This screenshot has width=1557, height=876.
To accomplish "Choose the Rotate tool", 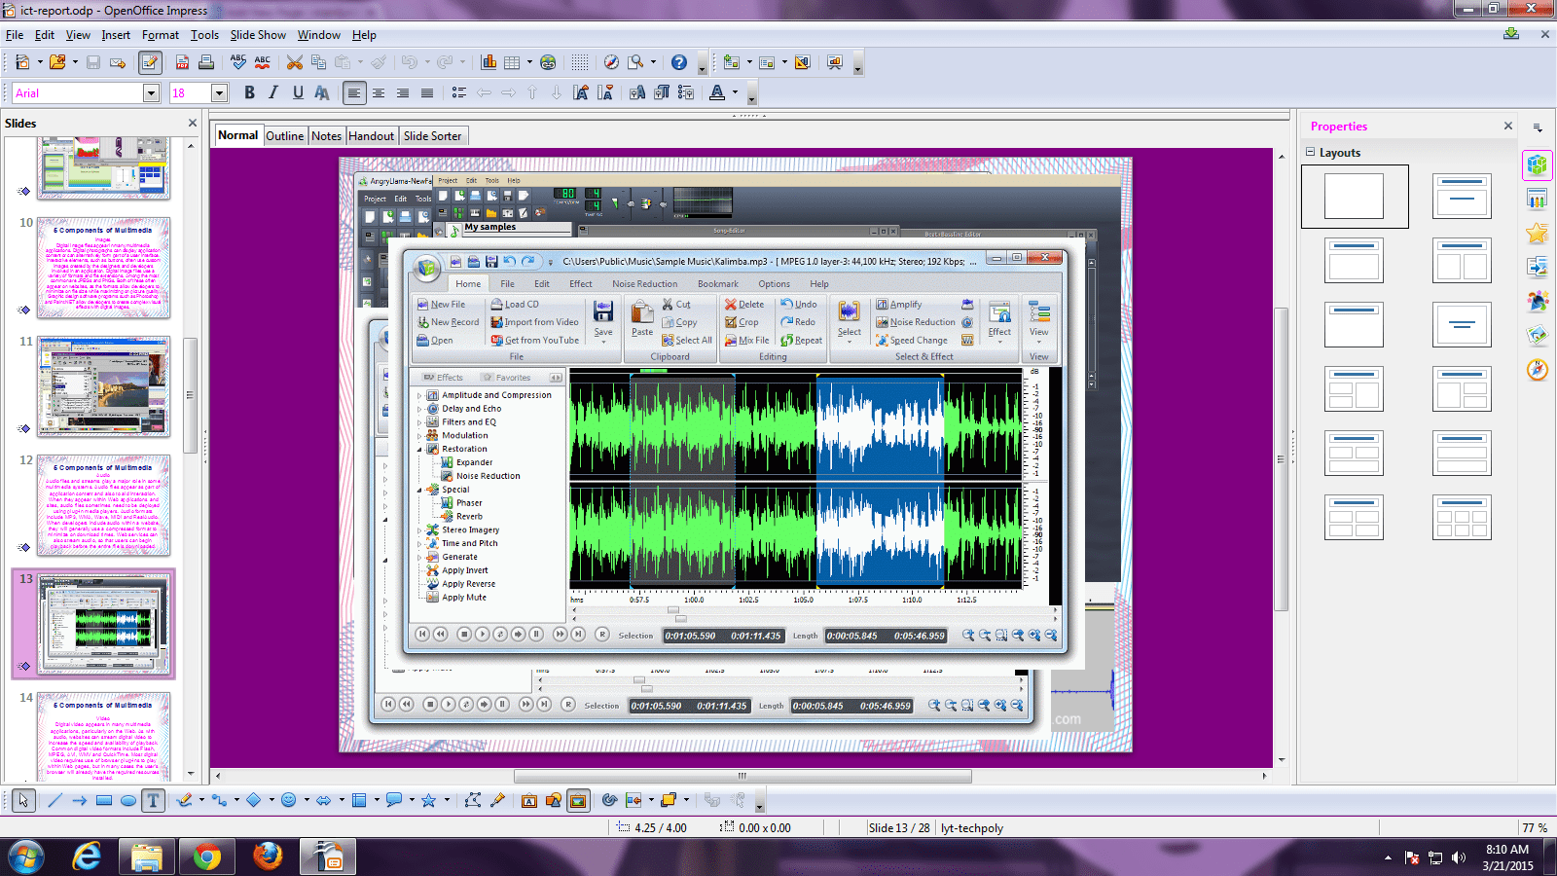I will [x=610, y=800].
